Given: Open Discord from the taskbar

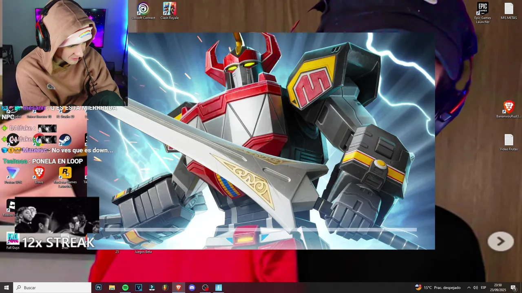Looking at the screenshot, I should [x=192, y=287].
